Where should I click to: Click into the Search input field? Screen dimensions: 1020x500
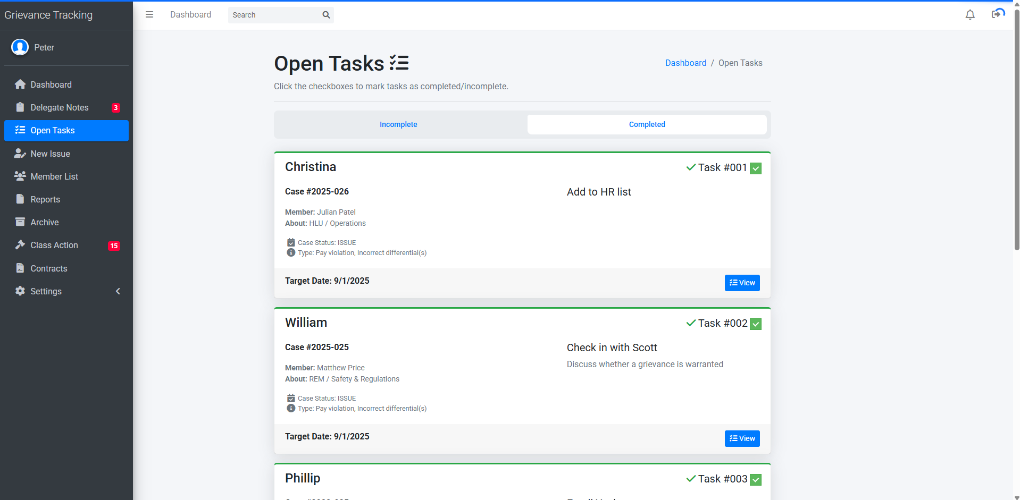pyautogui.click(x=274, y=15)
